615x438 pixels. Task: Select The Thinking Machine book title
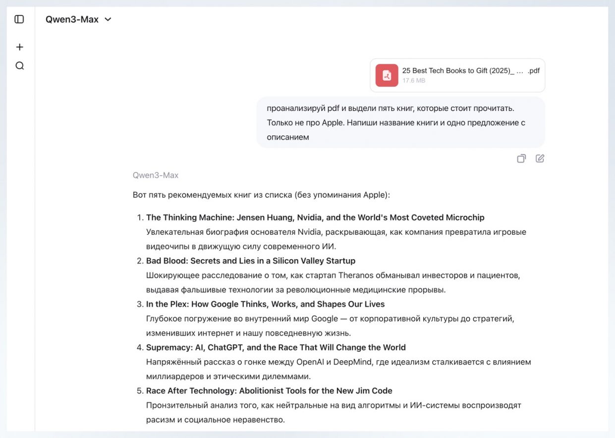pos(315,218)
